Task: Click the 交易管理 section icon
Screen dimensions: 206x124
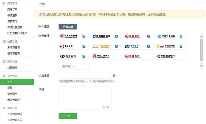Action: pos(4,4)
